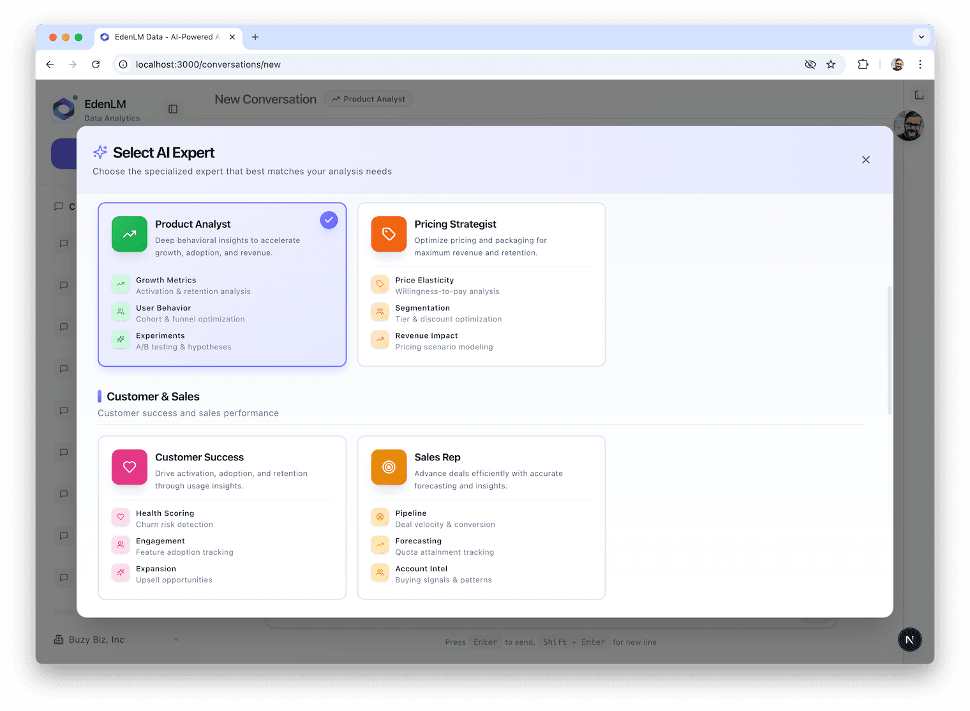Image resolution: width=970 pixels, height=711 pixels.
Task: Toggle the sidebar collapse icon beside EdenLM
Action: tap(173, 109)
